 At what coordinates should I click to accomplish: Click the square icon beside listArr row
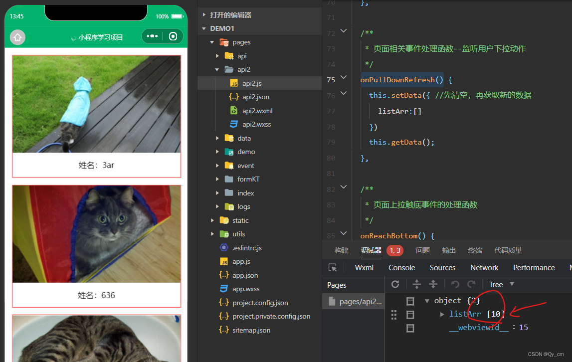[410, 315]
